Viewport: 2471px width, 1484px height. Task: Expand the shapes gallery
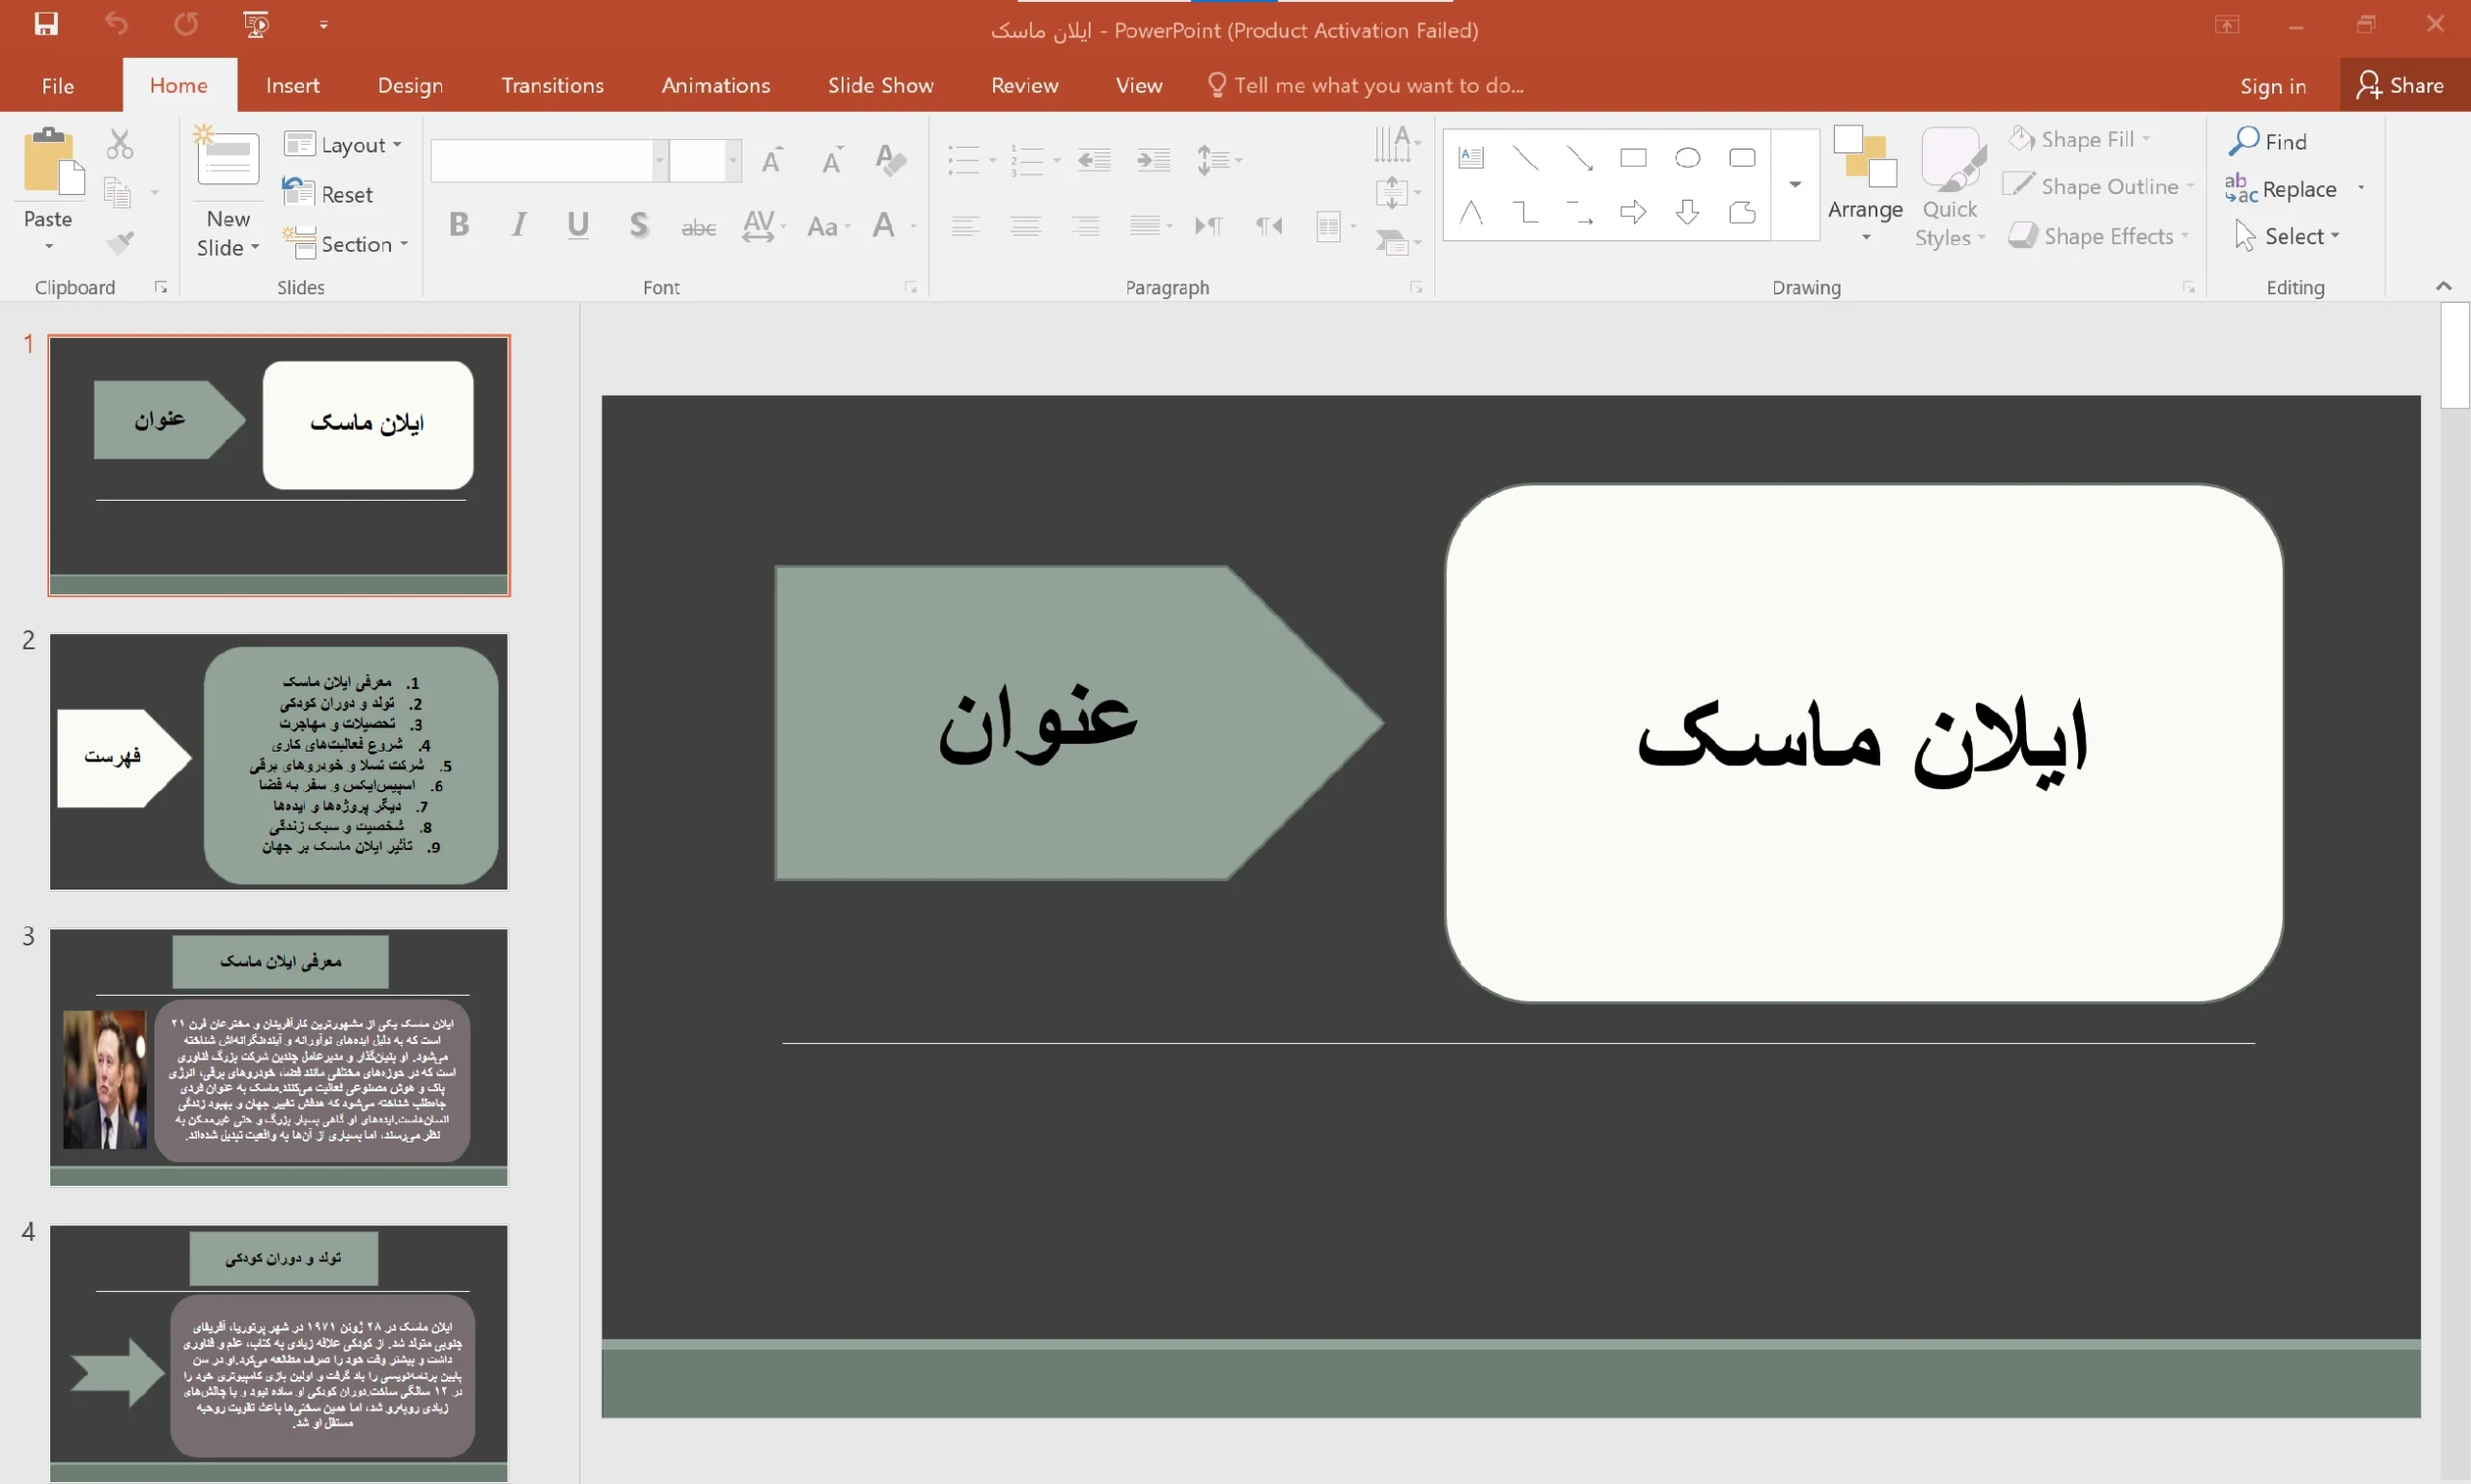(x=1794, y=184)
